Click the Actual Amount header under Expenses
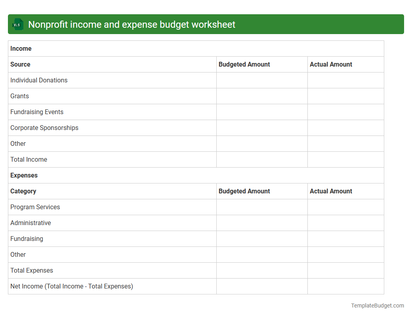This screenshot has width=412, height=317. (331, 191)
